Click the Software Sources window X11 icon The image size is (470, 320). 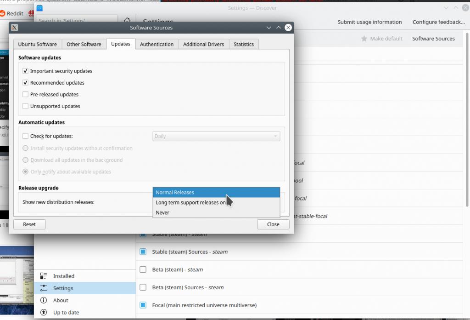(x=15, y=28)
